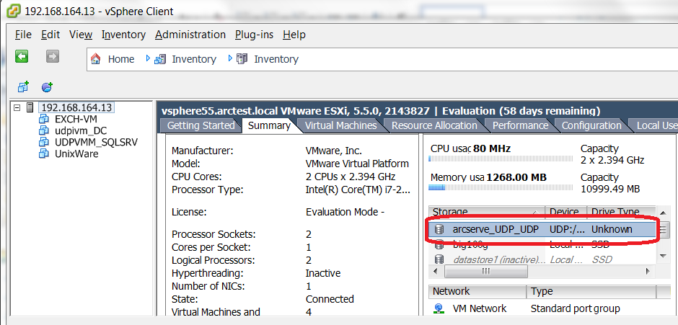Click the Home icon in navigation bar
The image size is (678, 325).
pyautogui.click(x=96, y=59)
